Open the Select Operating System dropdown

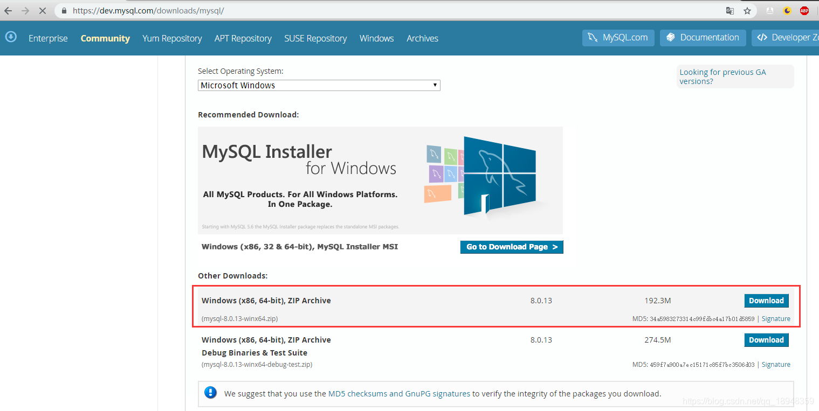coord(319,85)
